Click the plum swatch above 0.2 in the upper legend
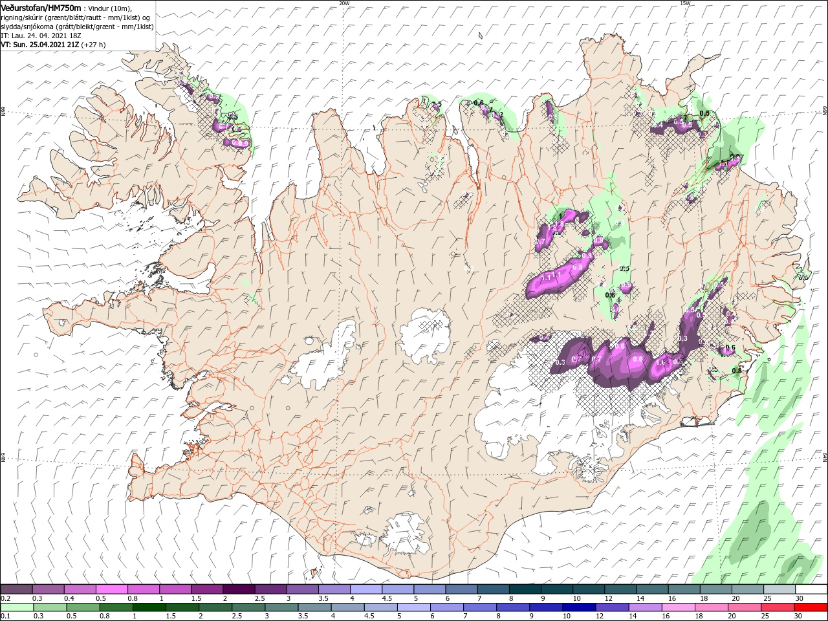828x621 pixels. click(16, 589)
